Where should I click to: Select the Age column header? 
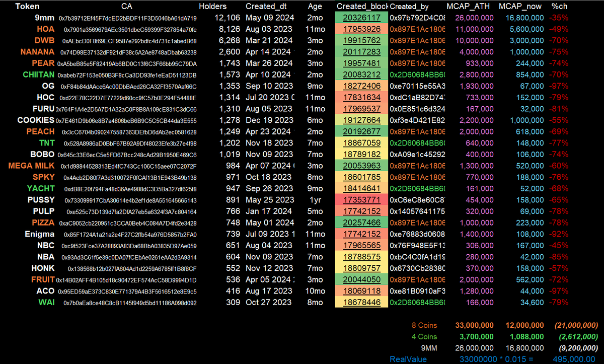click(315, 7)
